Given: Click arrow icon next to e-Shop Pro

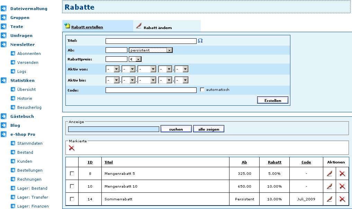Looking at the screenshot, I should (4, 134).
